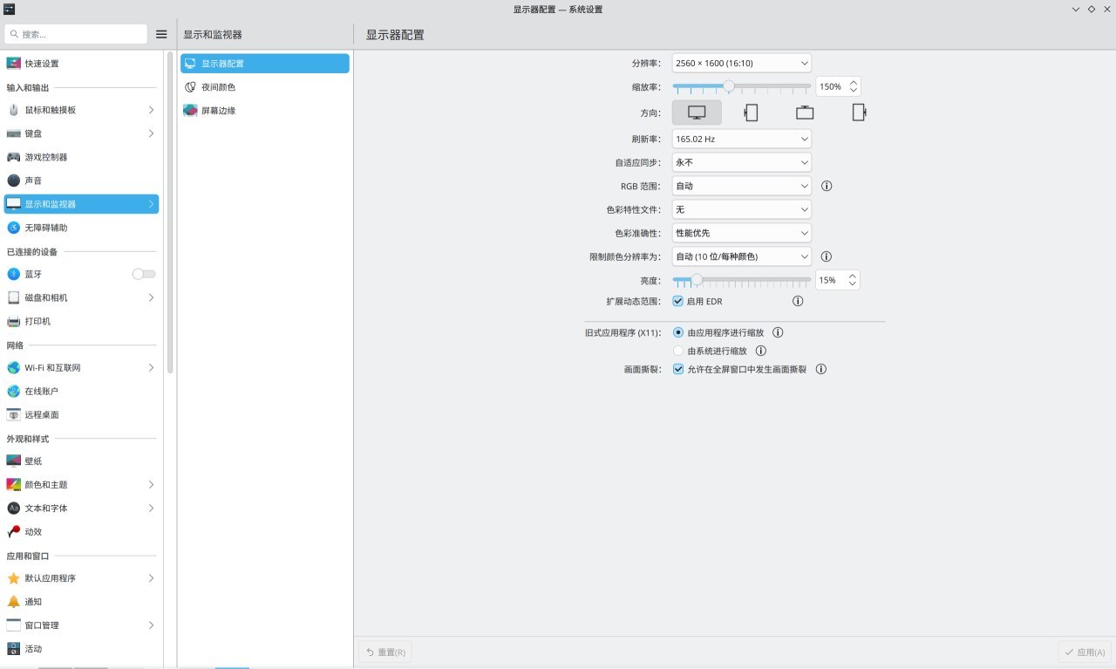Click the 重置 button

click(385, 652)
